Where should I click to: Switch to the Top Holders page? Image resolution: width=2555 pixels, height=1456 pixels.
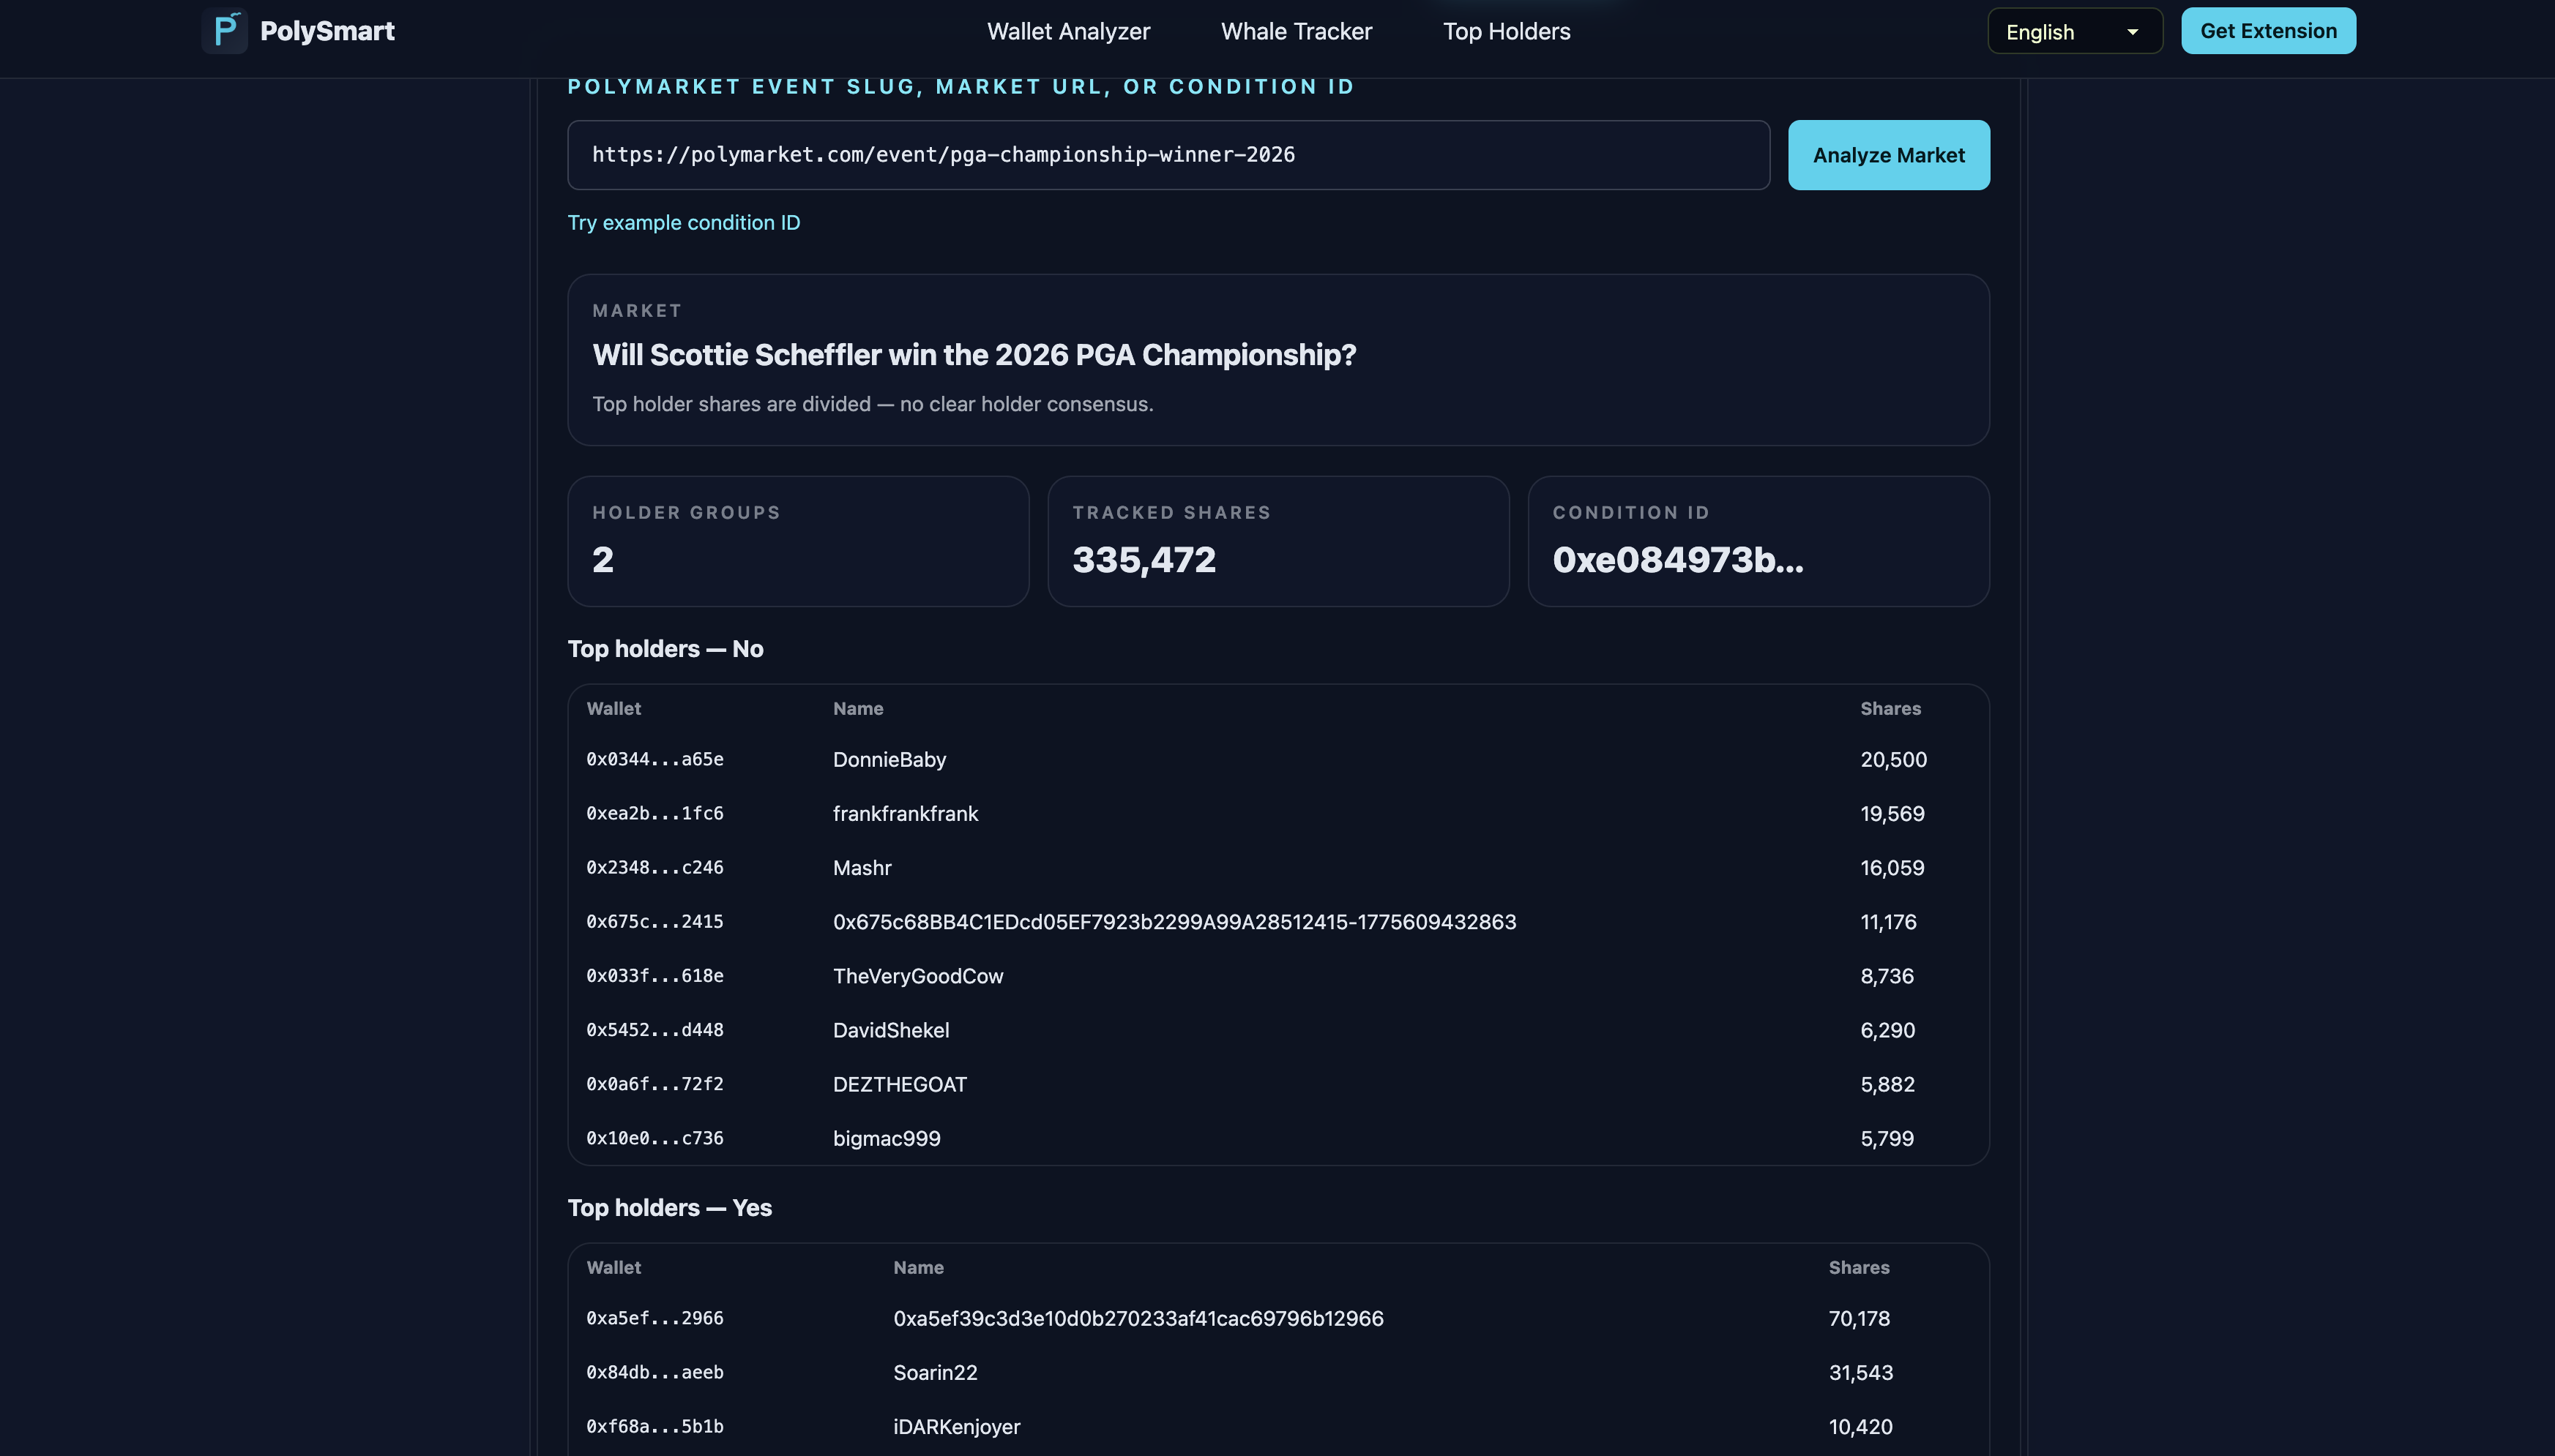[x=1507, y=31]
